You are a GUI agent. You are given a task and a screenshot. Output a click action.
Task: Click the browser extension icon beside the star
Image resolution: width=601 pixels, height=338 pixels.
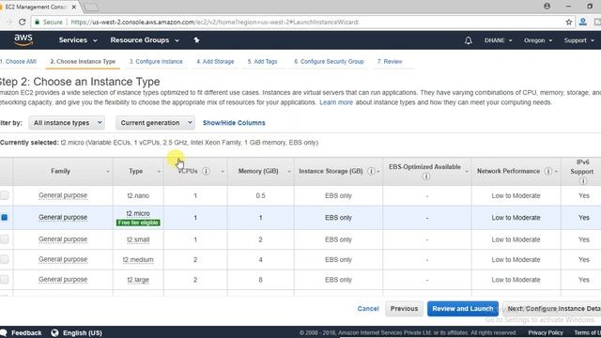582,22
